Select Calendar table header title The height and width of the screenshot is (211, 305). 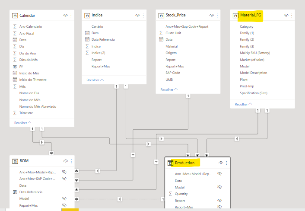point(27,16)
